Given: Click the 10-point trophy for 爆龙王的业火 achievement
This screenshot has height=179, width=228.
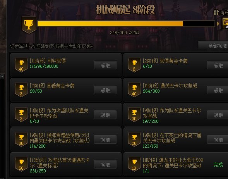Looking at the screenshot, I should point(134,164).
